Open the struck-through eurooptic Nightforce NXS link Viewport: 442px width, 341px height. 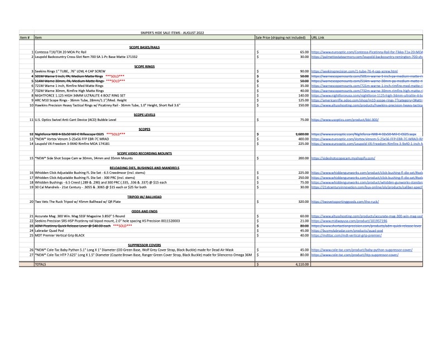click(364, 134)
